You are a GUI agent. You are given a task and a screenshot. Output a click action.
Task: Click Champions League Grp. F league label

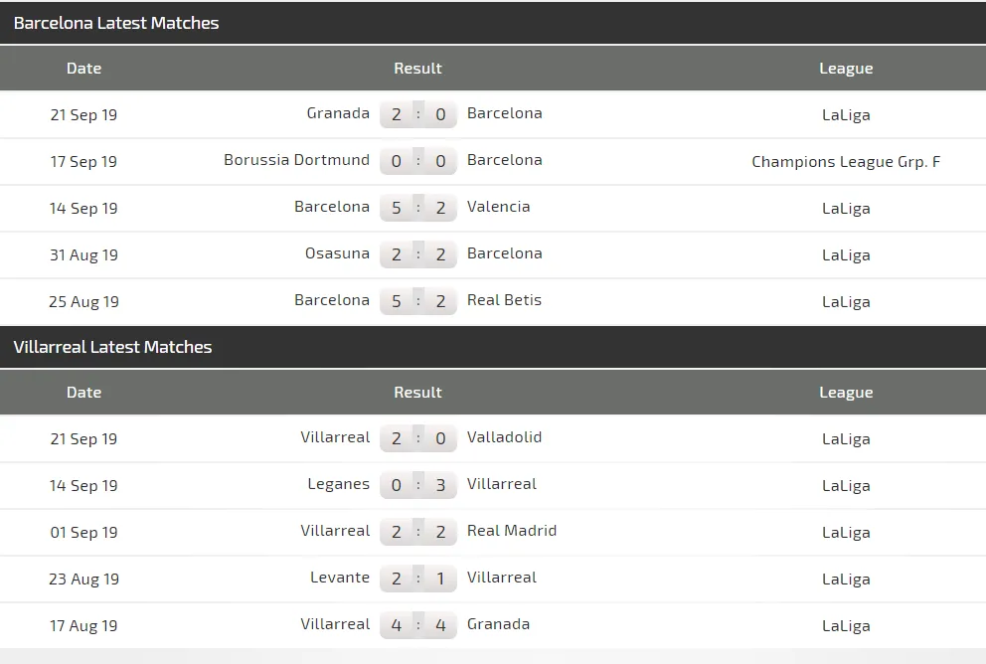tap(846, 161)
